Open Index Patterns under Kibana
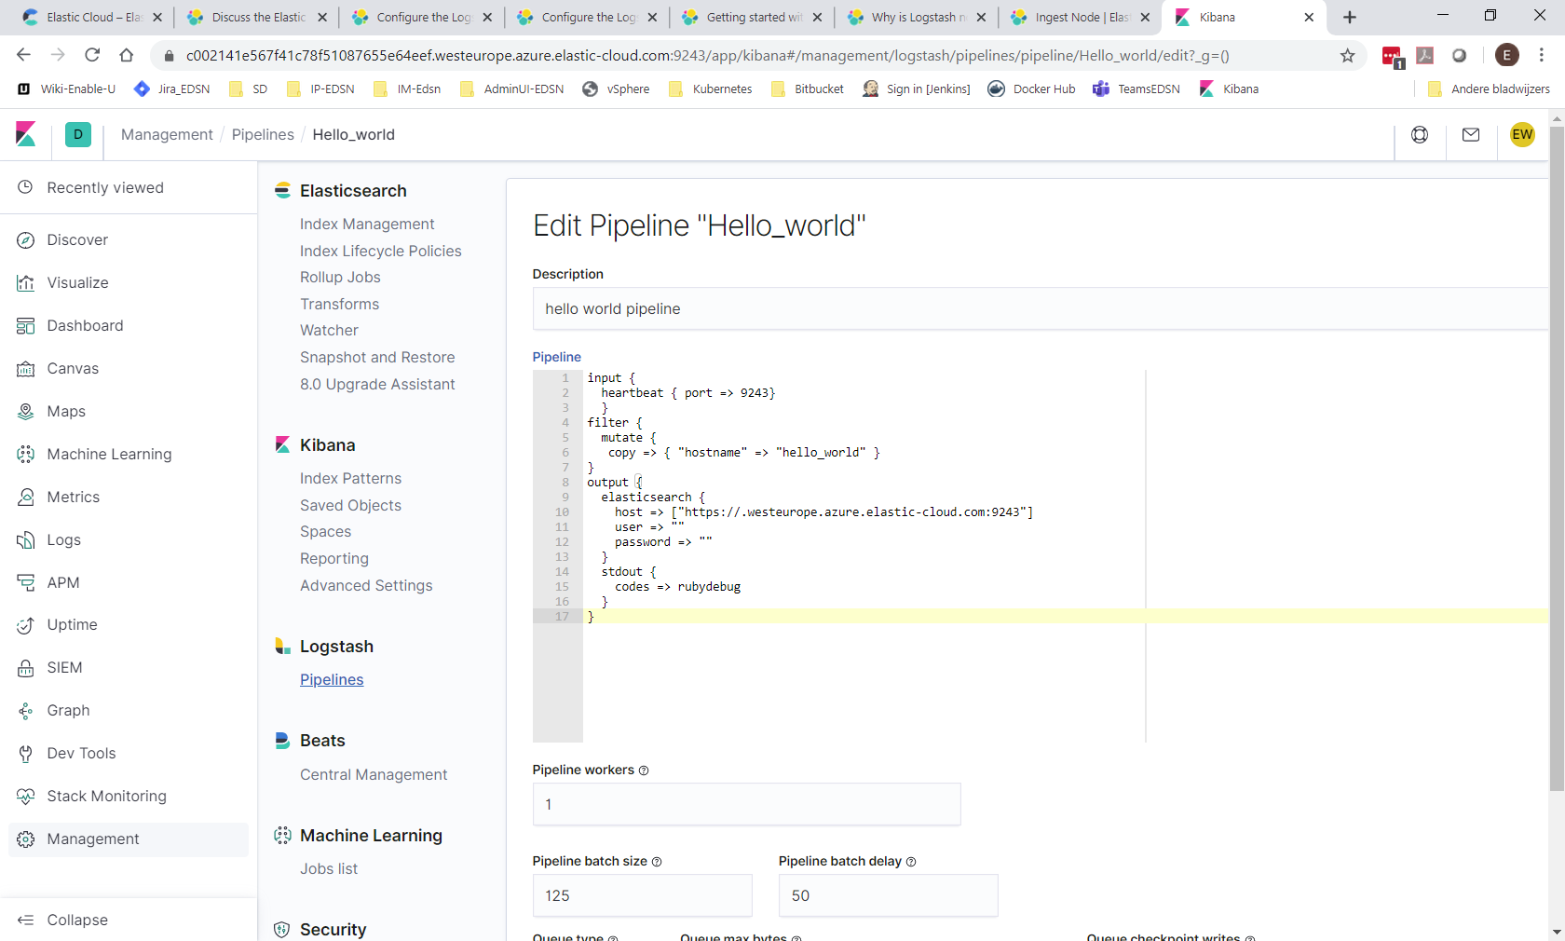 pos(350,479)
